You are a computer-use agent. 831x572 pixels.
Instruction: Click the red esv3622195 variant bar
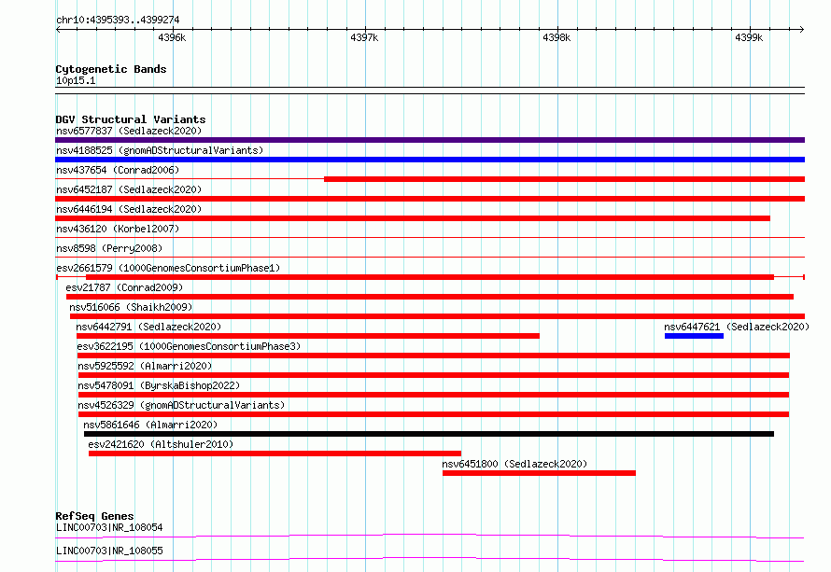[433, 356]
